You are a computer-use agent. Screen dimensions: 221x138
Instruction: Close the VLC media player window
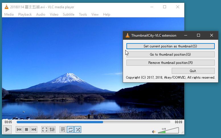(178, 7)
